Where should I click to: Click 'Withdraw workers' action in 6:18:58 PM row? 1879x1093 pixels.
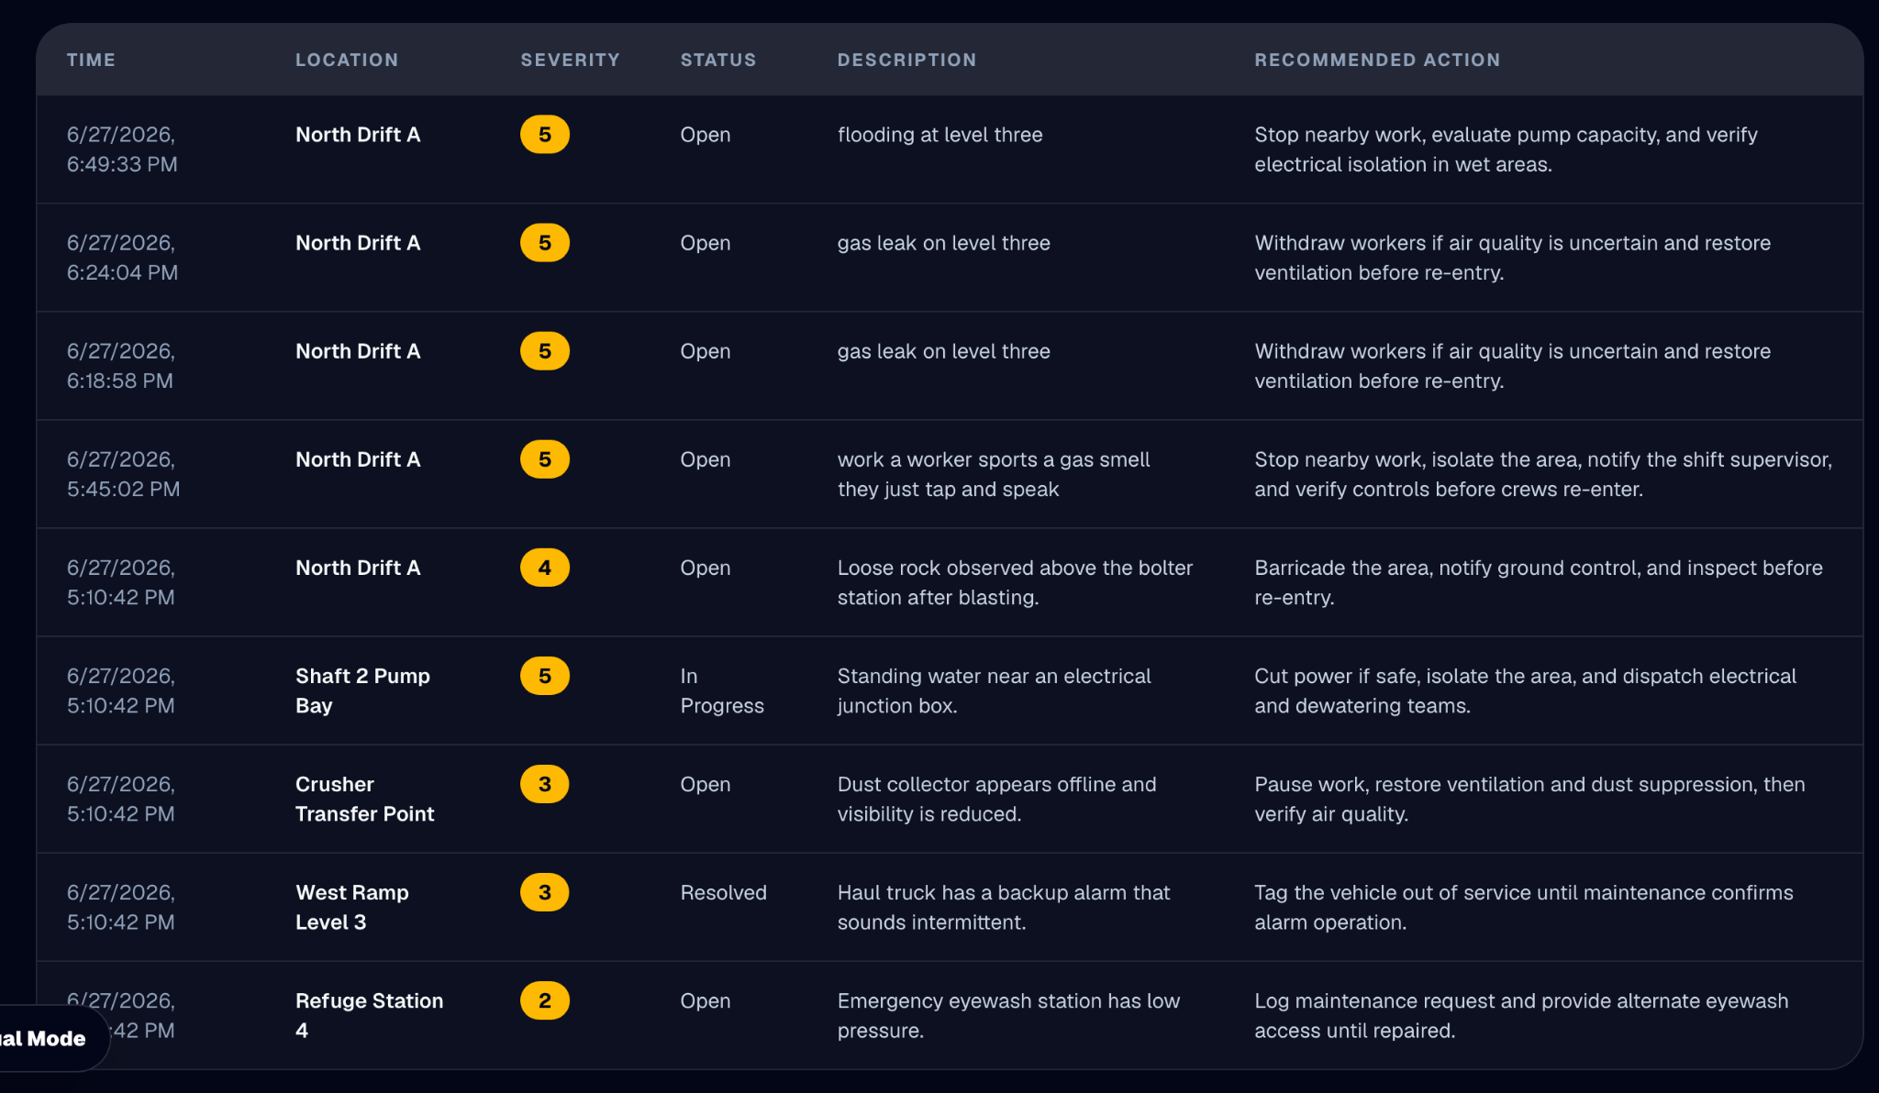click(1512, 366)
